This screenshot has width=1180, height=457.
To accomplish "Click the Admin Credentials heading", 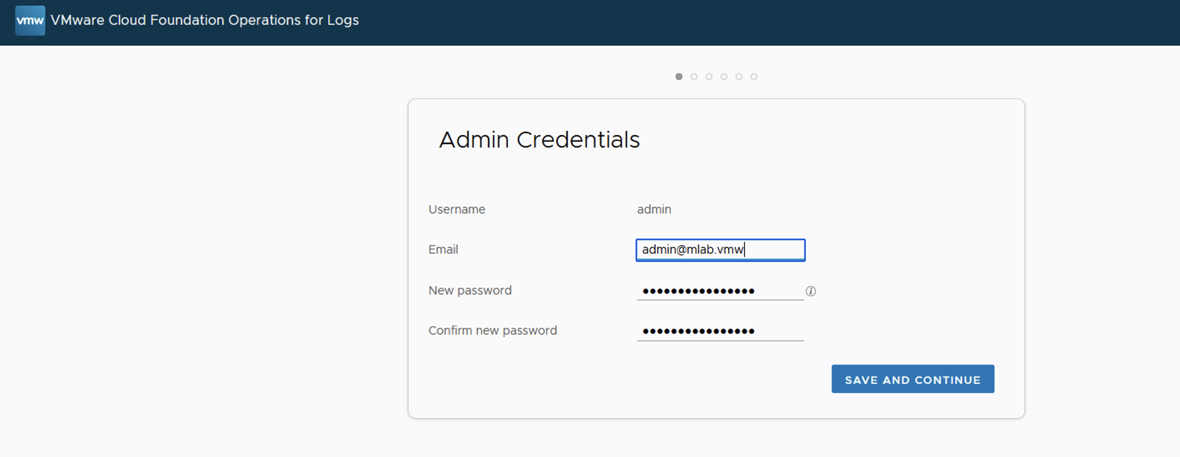I will pos(539,140).
